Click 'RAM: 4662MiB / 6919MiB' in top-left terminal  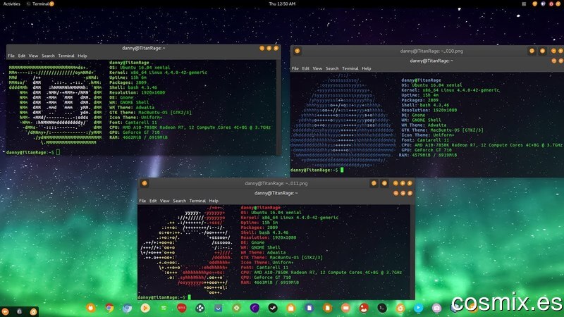(138, 137)
